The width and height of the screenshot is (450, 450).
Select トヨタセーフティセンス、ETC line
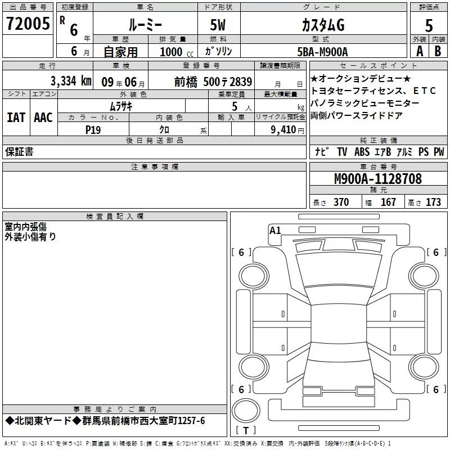(x=373, y=91)
